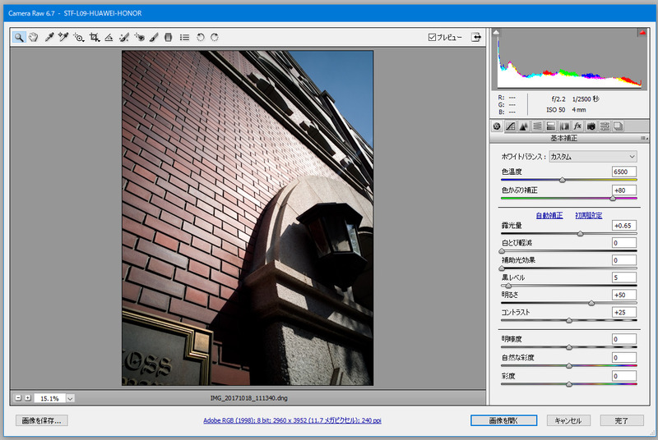This screenshot has height=440, width=658.
Task: Click the 画像を開く button
Action: [x=503, y=420]
